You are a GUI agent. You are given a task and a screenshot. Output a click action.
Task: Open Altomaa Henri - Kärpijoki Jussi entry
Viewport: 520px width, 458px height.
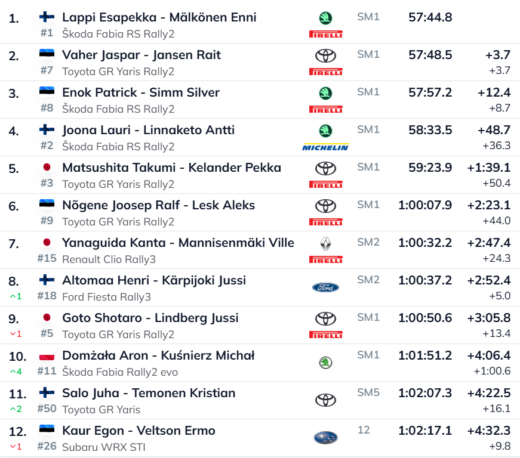pos(154,280)
